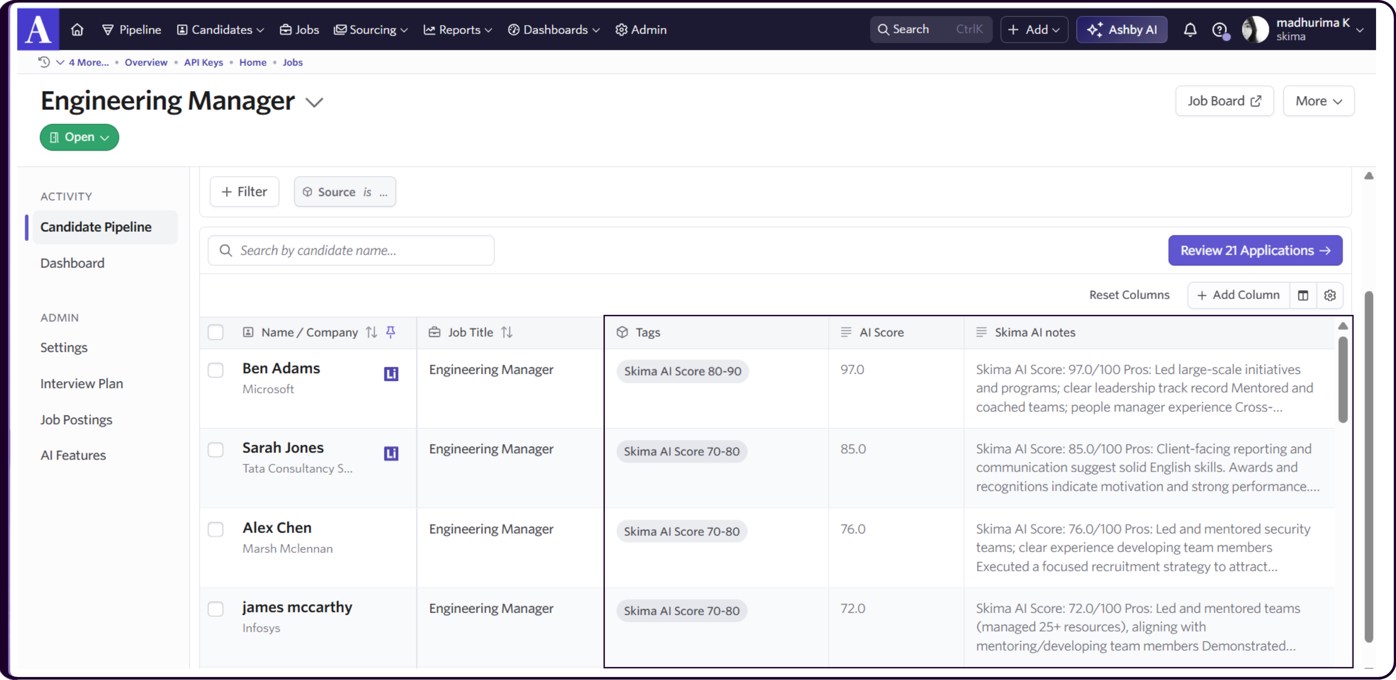Click the user profile avatar
Image resolution: width=1396 pixels, height=680 pixels.
point(1256,29)
